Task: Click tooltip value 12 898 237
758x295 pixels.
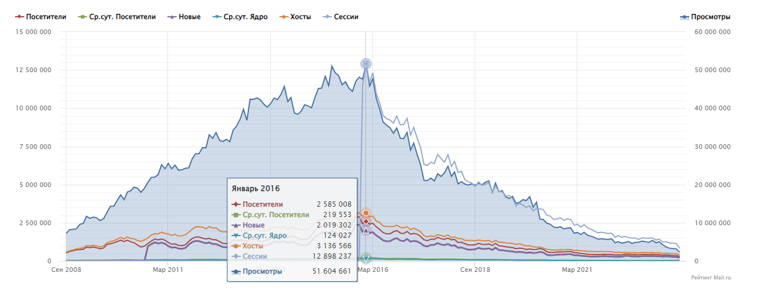Action: (332, 256)
